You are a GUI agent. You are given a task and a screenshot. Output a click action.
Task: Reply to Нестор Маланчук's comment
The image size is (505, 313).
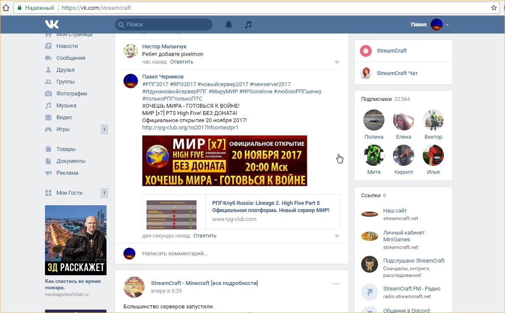(x=182, y=62)
